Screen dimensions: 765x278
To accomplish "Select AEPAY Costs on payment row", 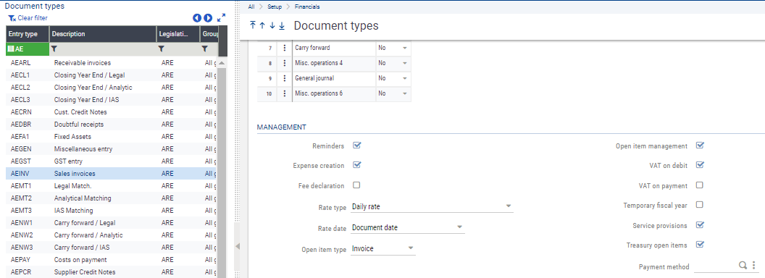I will [112, 259].
